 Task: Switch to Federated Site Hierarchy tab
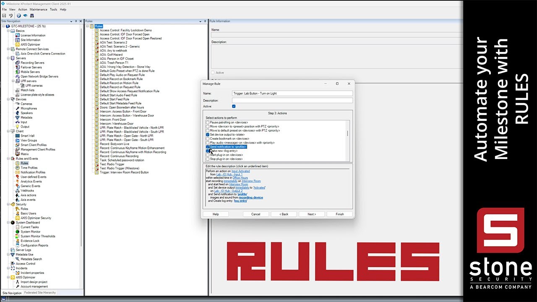[x=40, y=293]
